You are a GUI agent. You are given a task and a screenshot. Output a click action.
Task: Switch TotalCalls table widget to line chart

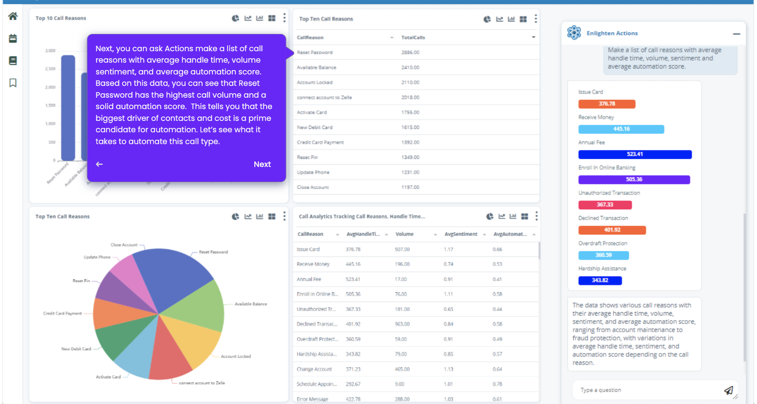pos(500,19)
